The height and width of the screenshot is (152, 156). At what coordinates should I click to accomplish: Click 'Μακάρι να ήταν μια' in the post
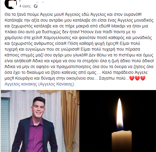(130, 26)
